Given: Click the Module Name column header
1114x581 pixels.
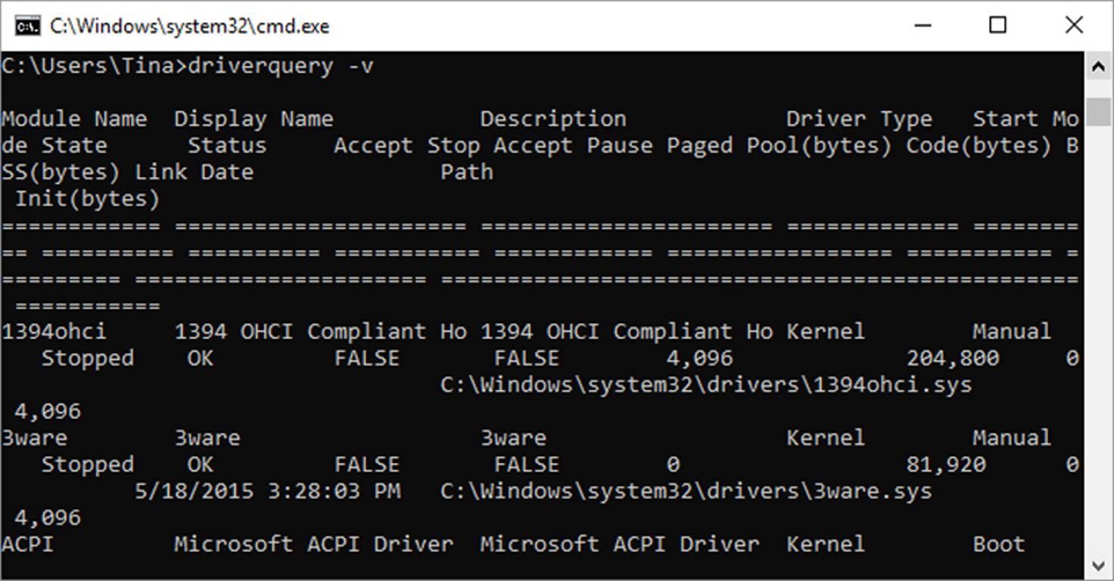Looking at the screenshot, I should 75,118.
